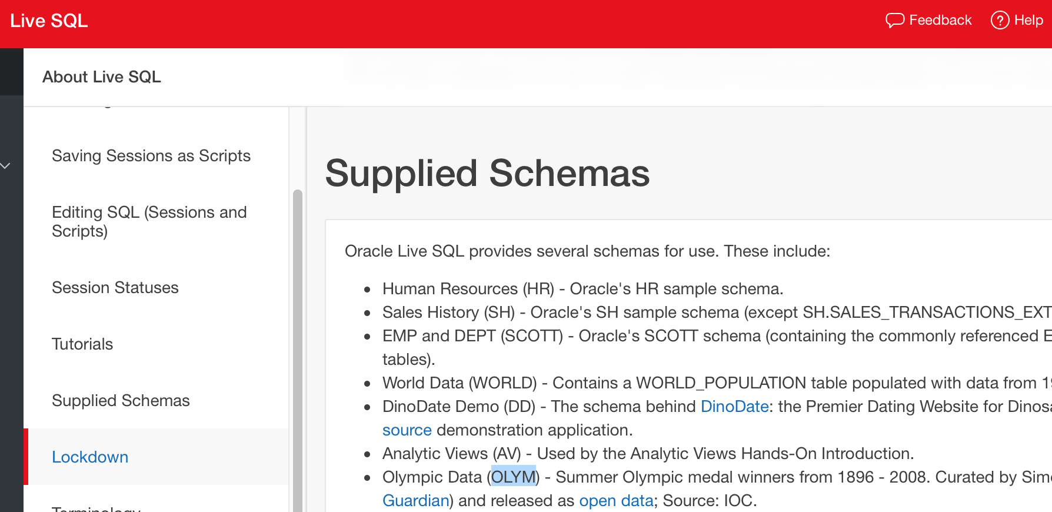Click the About Live SQL dialog title
1052x512 pixels.
coord(102,77)
